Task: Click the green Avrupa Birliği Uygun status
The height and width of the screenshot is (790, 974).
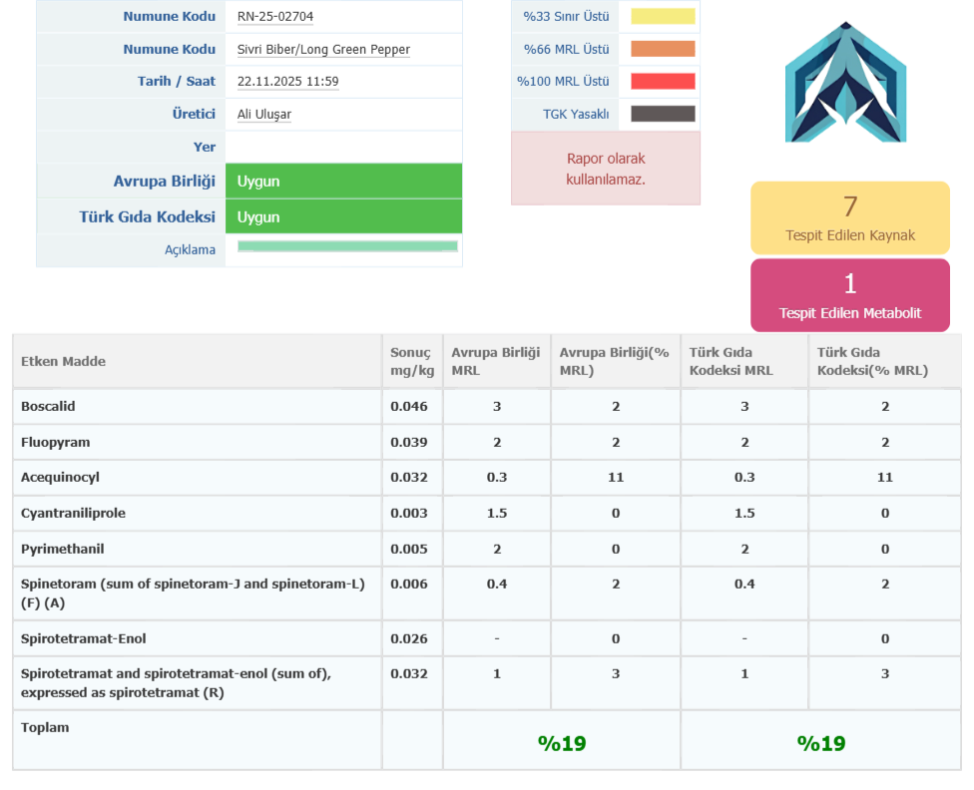Action: (343, 182)
